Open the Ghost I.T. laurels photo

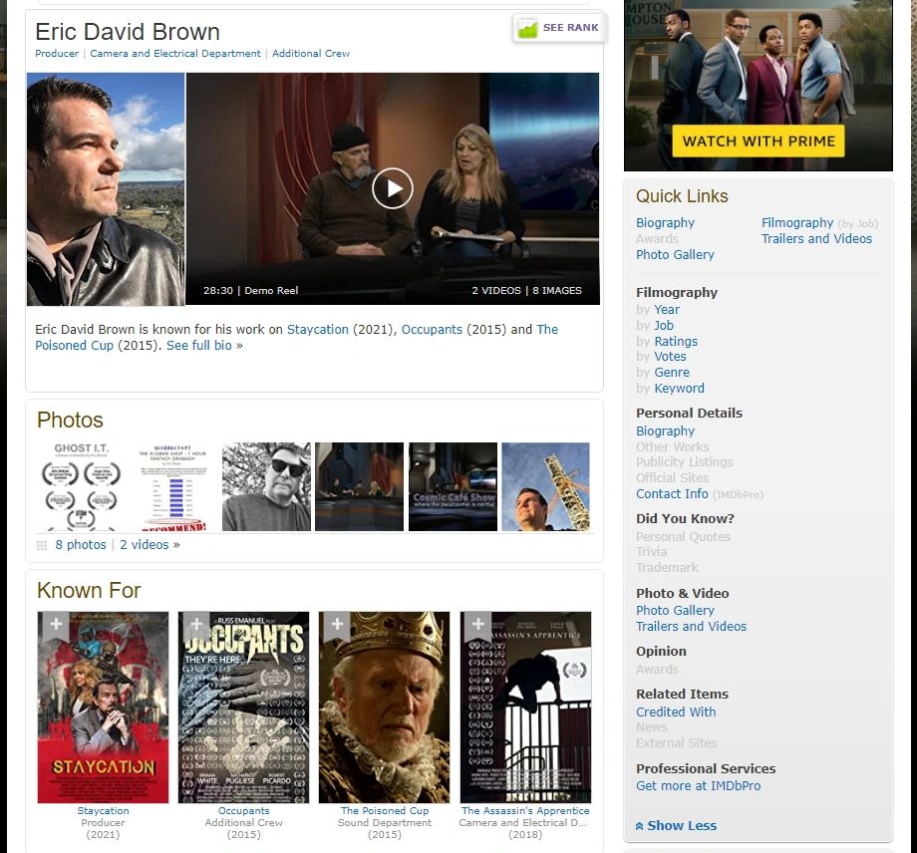click(x=82, y=486)
